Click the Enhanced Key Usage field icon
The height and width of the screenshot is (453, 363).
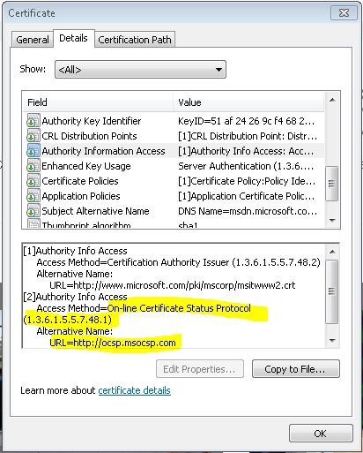point(33,166)
